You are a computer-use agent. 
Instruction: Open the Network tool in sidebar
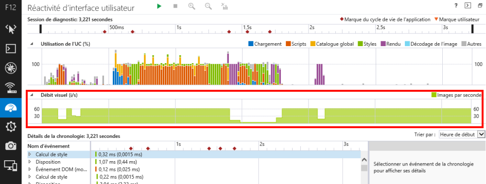click(11, 88)
